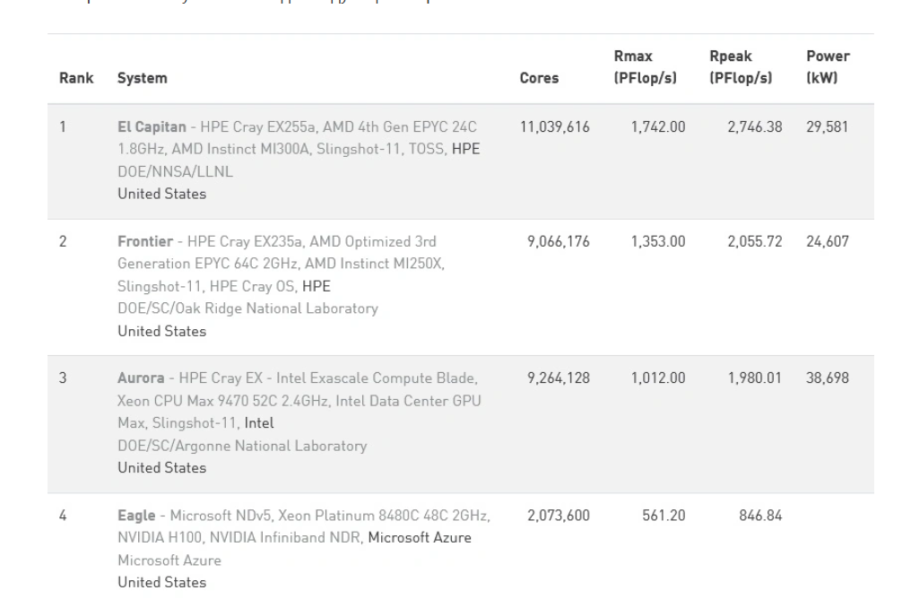Click the System column header

tap(142, 78)
